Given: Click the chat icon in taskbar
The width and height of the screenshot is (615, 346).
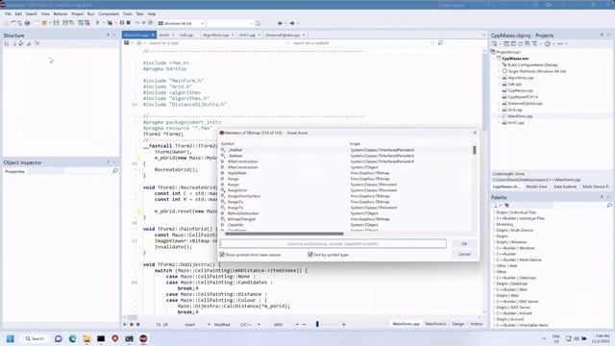Looking at the screenshot, I should click(59, 338).
